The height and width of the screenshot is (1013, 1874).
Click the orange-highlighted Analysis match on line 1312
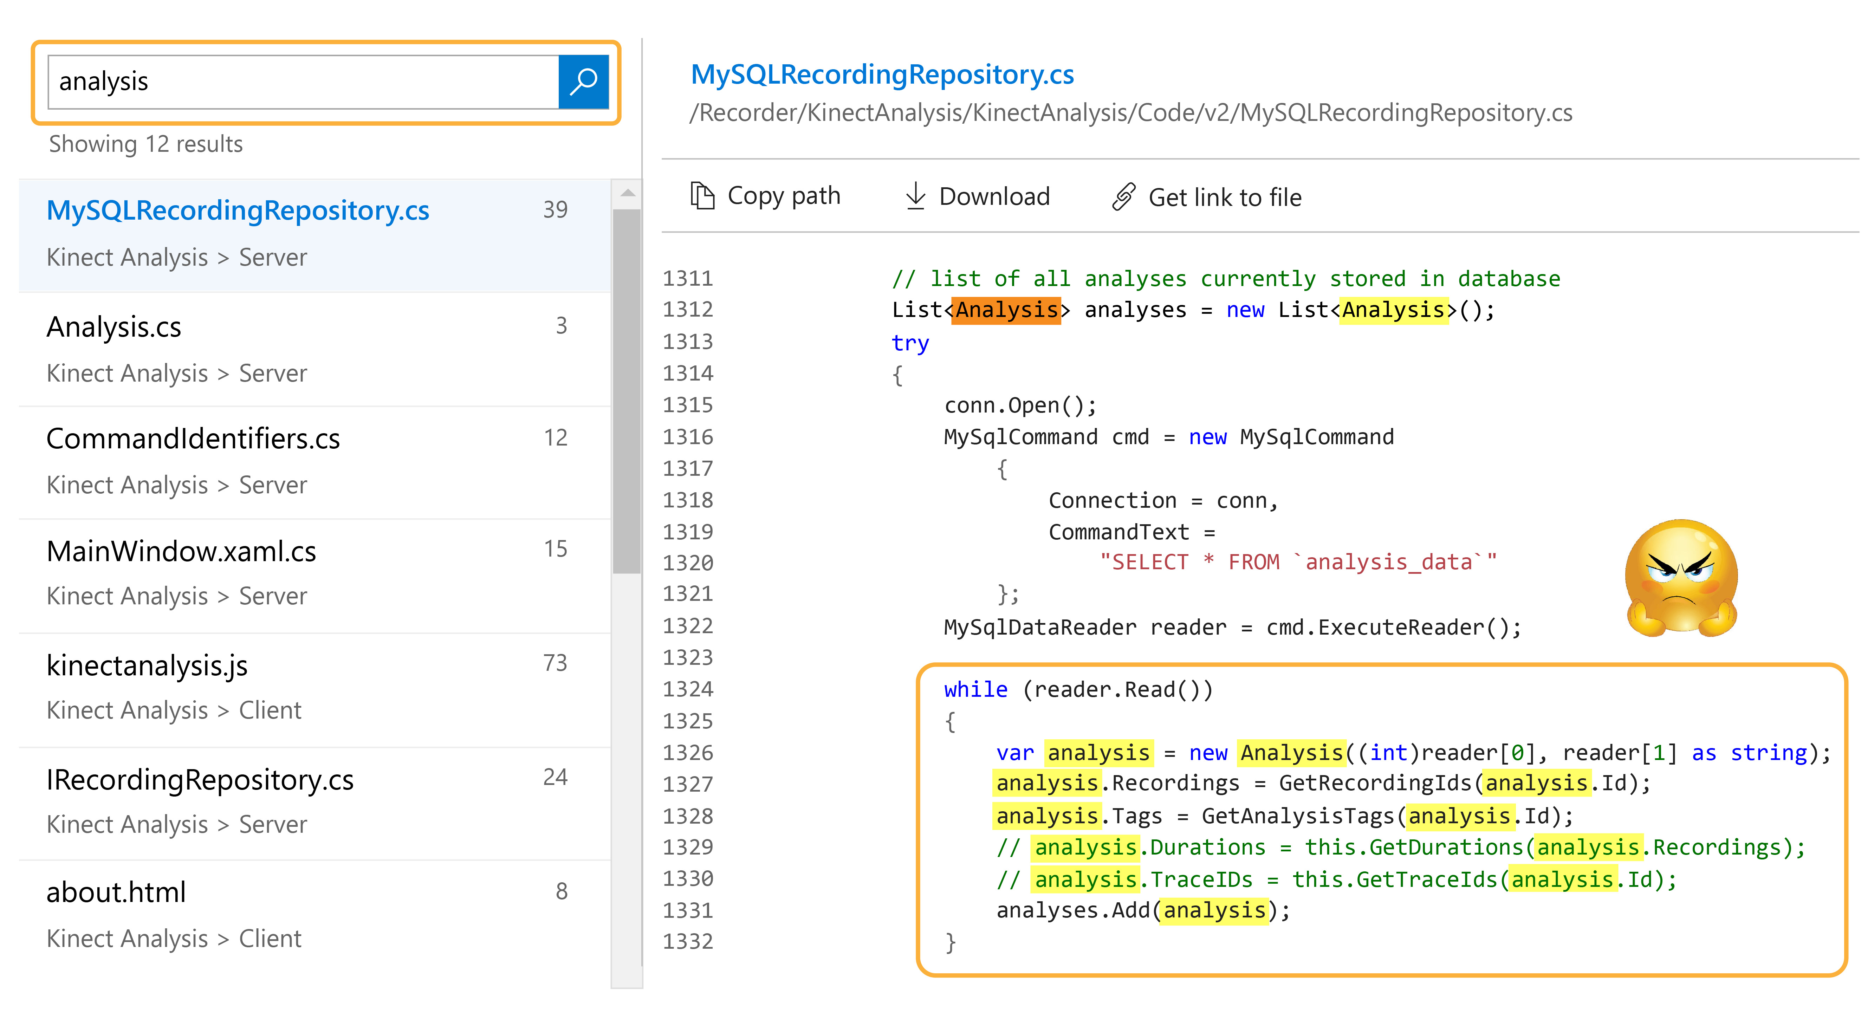click(x=1006, y=311)
